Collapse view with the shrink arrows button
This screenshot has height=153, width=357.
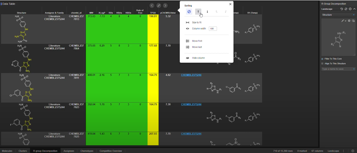(159, 5)
